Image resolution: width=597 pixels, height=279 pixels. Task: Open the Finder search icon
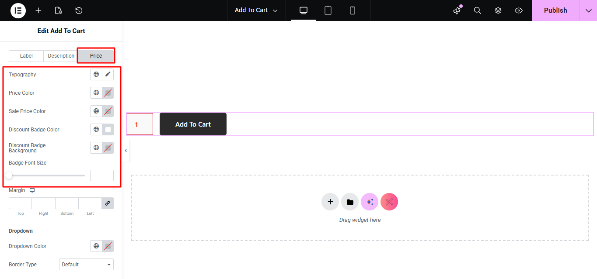[478, 10]
